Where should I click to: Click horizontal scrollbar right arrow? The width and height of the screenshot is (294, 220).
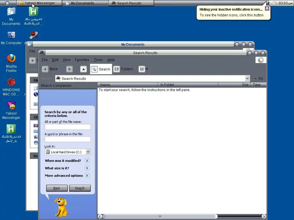[264, 217]
